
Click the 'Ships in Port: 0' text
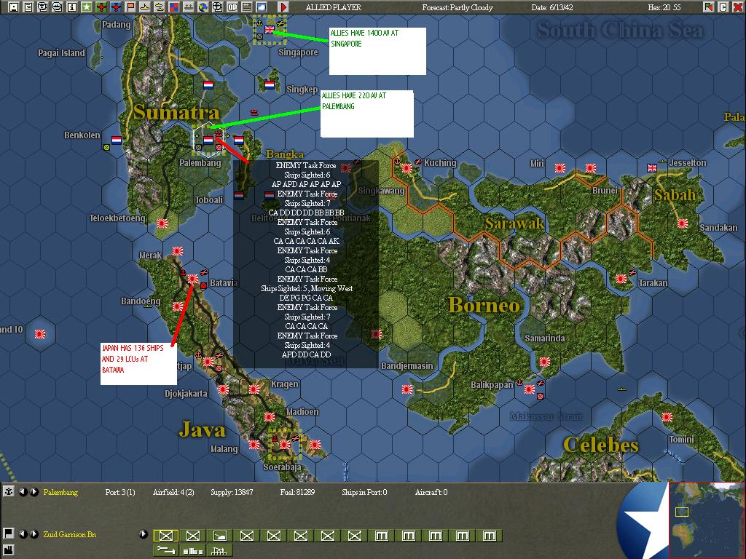(364, 492)
